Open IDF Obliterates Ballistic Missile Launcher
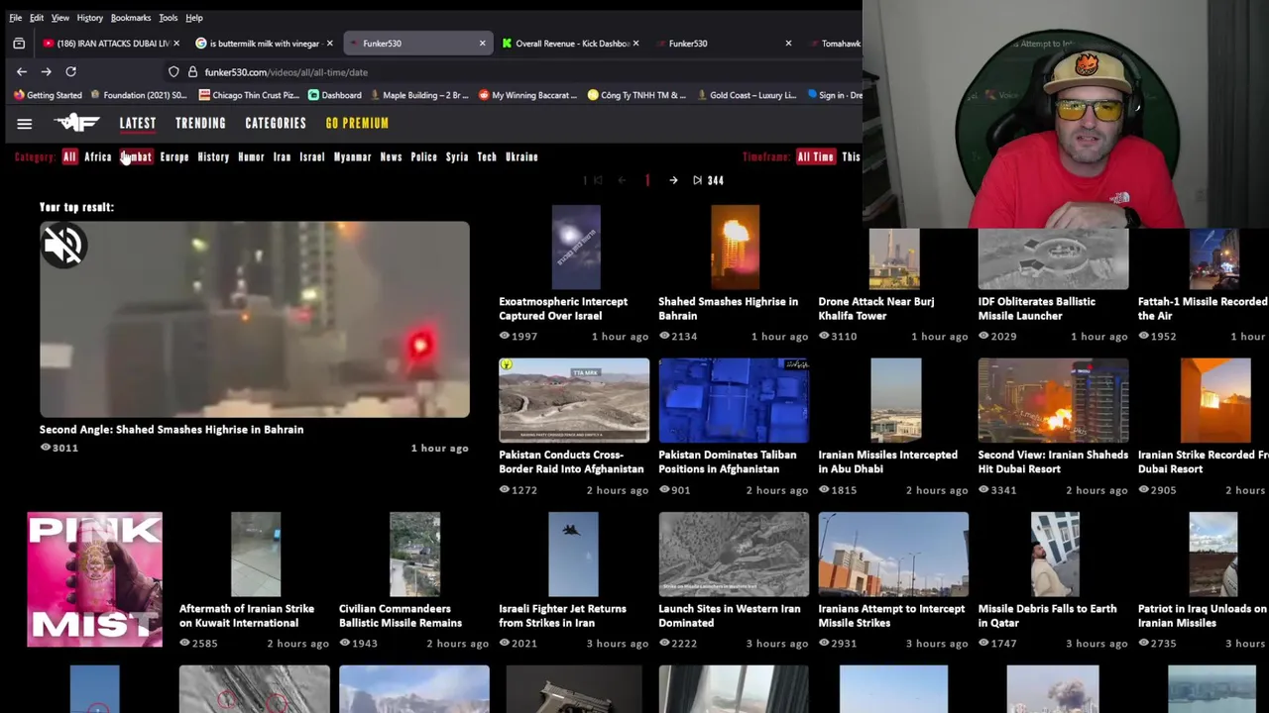 (x=1036, y=308)
